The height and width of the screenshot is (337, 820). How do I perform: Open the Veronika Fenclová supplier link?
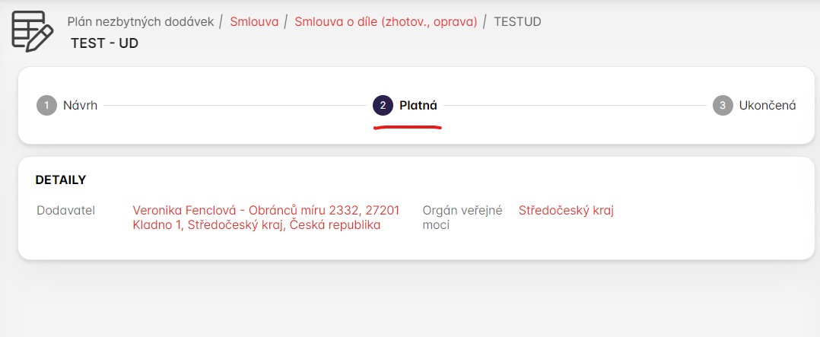point(265,218)
